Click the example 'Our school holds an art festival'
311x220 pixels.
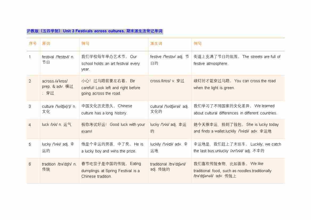click(110, 63)
